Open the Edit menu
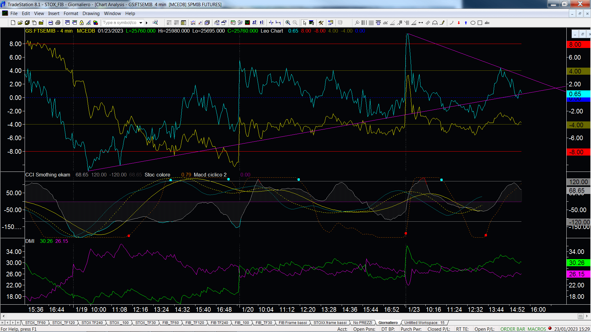 (26, 14)
